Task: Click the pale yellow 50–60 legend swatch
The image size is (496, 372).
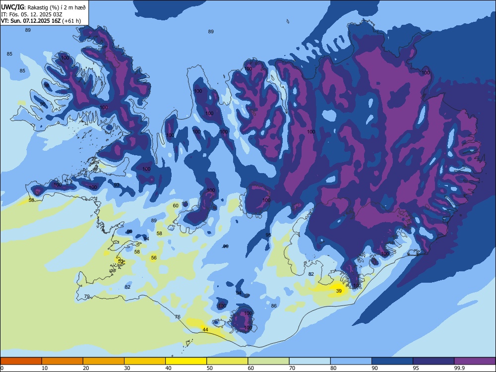Action: (x=227, y=361)
